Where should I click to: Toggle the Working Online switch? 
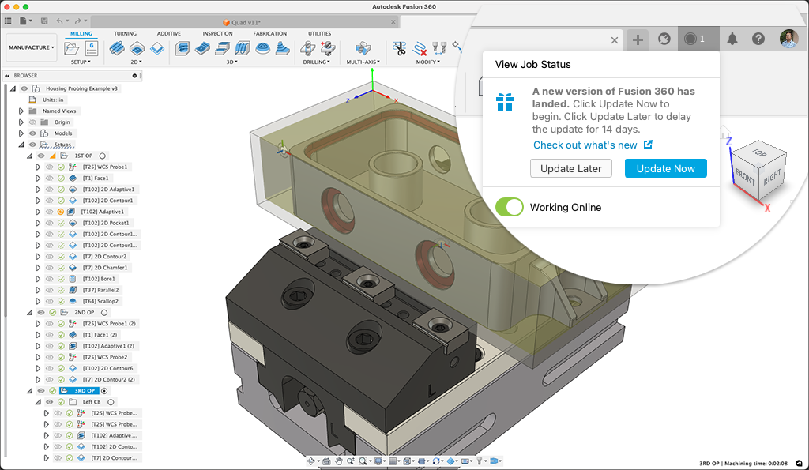click(x=509, y=207)
